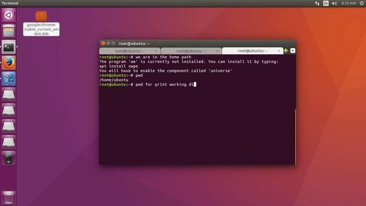Switch to the middle root@ubuntu terminal tab
Screen dimensions: 366x206
[191, 51]
